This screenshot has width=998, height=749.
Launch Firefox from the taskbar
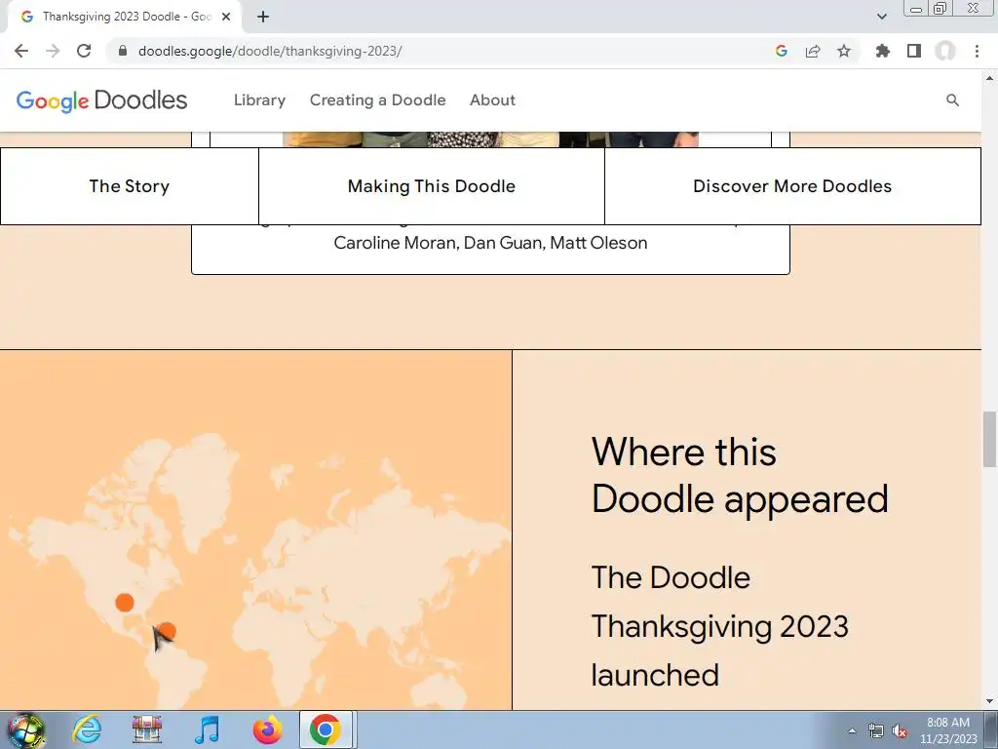267,729
